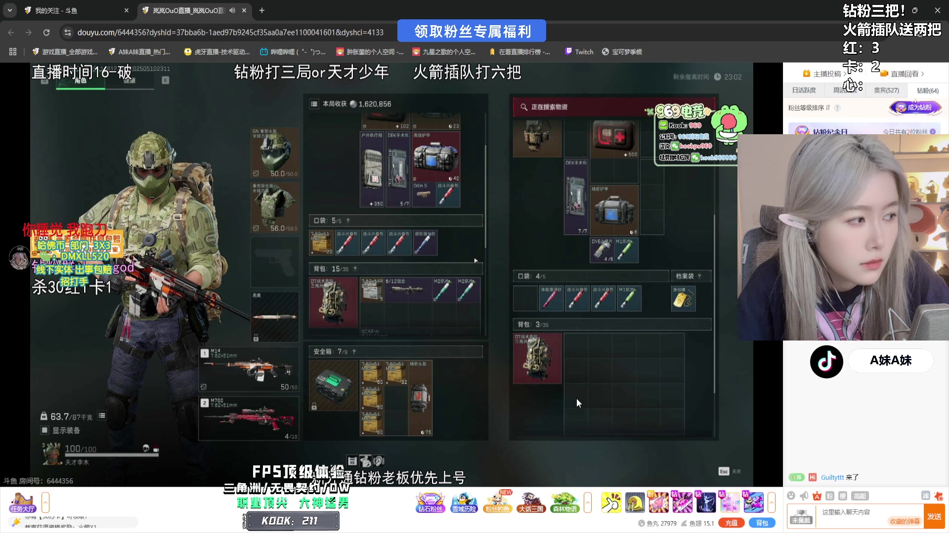Toggle 粉丝等级排序 sort order
Screen dimensions: 949x533
(x=809, y=108)
